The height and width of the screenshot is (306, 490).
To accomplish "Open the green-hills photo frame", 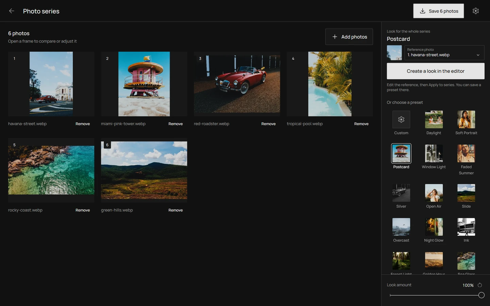I will tap(144, 170).
